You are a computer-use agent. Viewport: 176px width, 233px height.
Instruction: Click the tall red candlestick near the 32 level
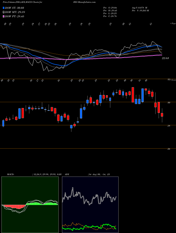coord(133,95)
